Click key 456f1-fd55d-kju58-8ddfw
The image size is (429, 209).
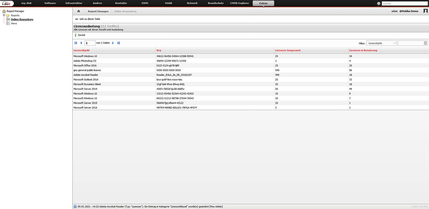[x=171, y=89]
